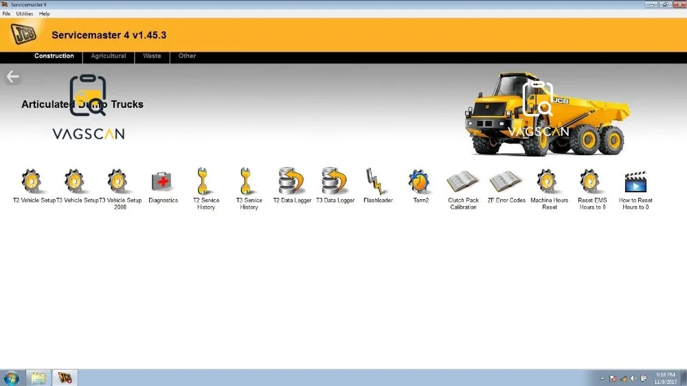Click the volume speaker tray icon
This screenshot has width=687, height=386.
click(633, 378)
